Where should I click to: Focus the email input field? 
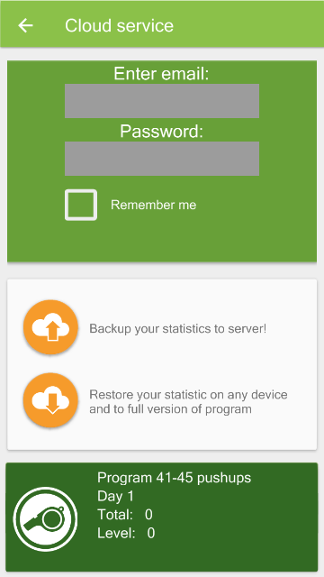pyautogui.click(x=162, y=101)
